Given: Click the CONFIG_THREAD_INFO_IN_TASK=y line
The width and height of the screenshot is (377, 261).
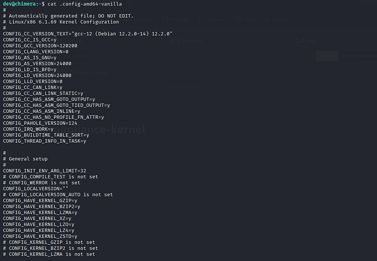Looking at the screenshot, I should [x=44, y=141].
